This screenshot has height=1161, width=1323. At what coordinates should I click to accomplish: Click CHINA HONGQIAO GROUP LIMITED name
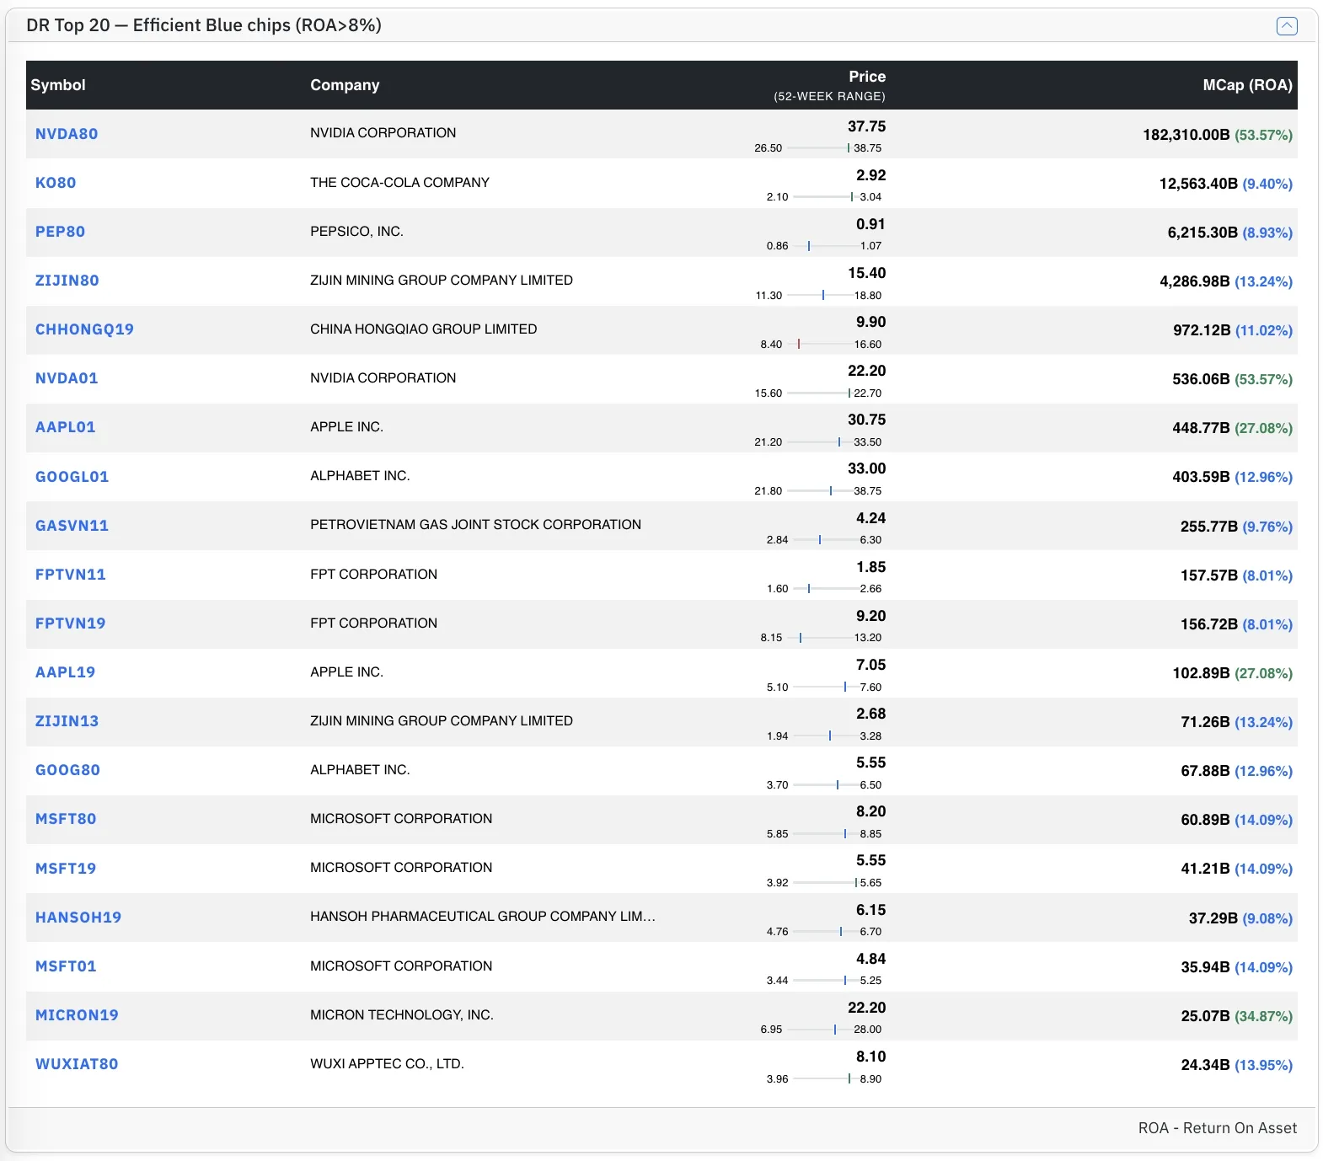[x=423, y=329]
